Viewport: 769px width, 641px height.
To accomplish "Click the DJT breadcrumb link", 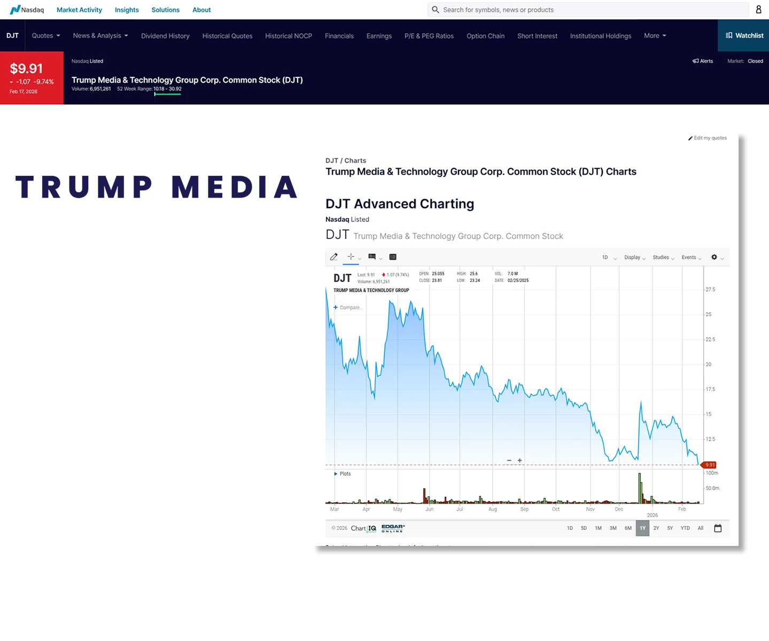I will click(332, 161).
